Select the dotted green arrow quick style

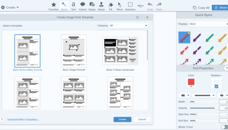pos(210,61)
